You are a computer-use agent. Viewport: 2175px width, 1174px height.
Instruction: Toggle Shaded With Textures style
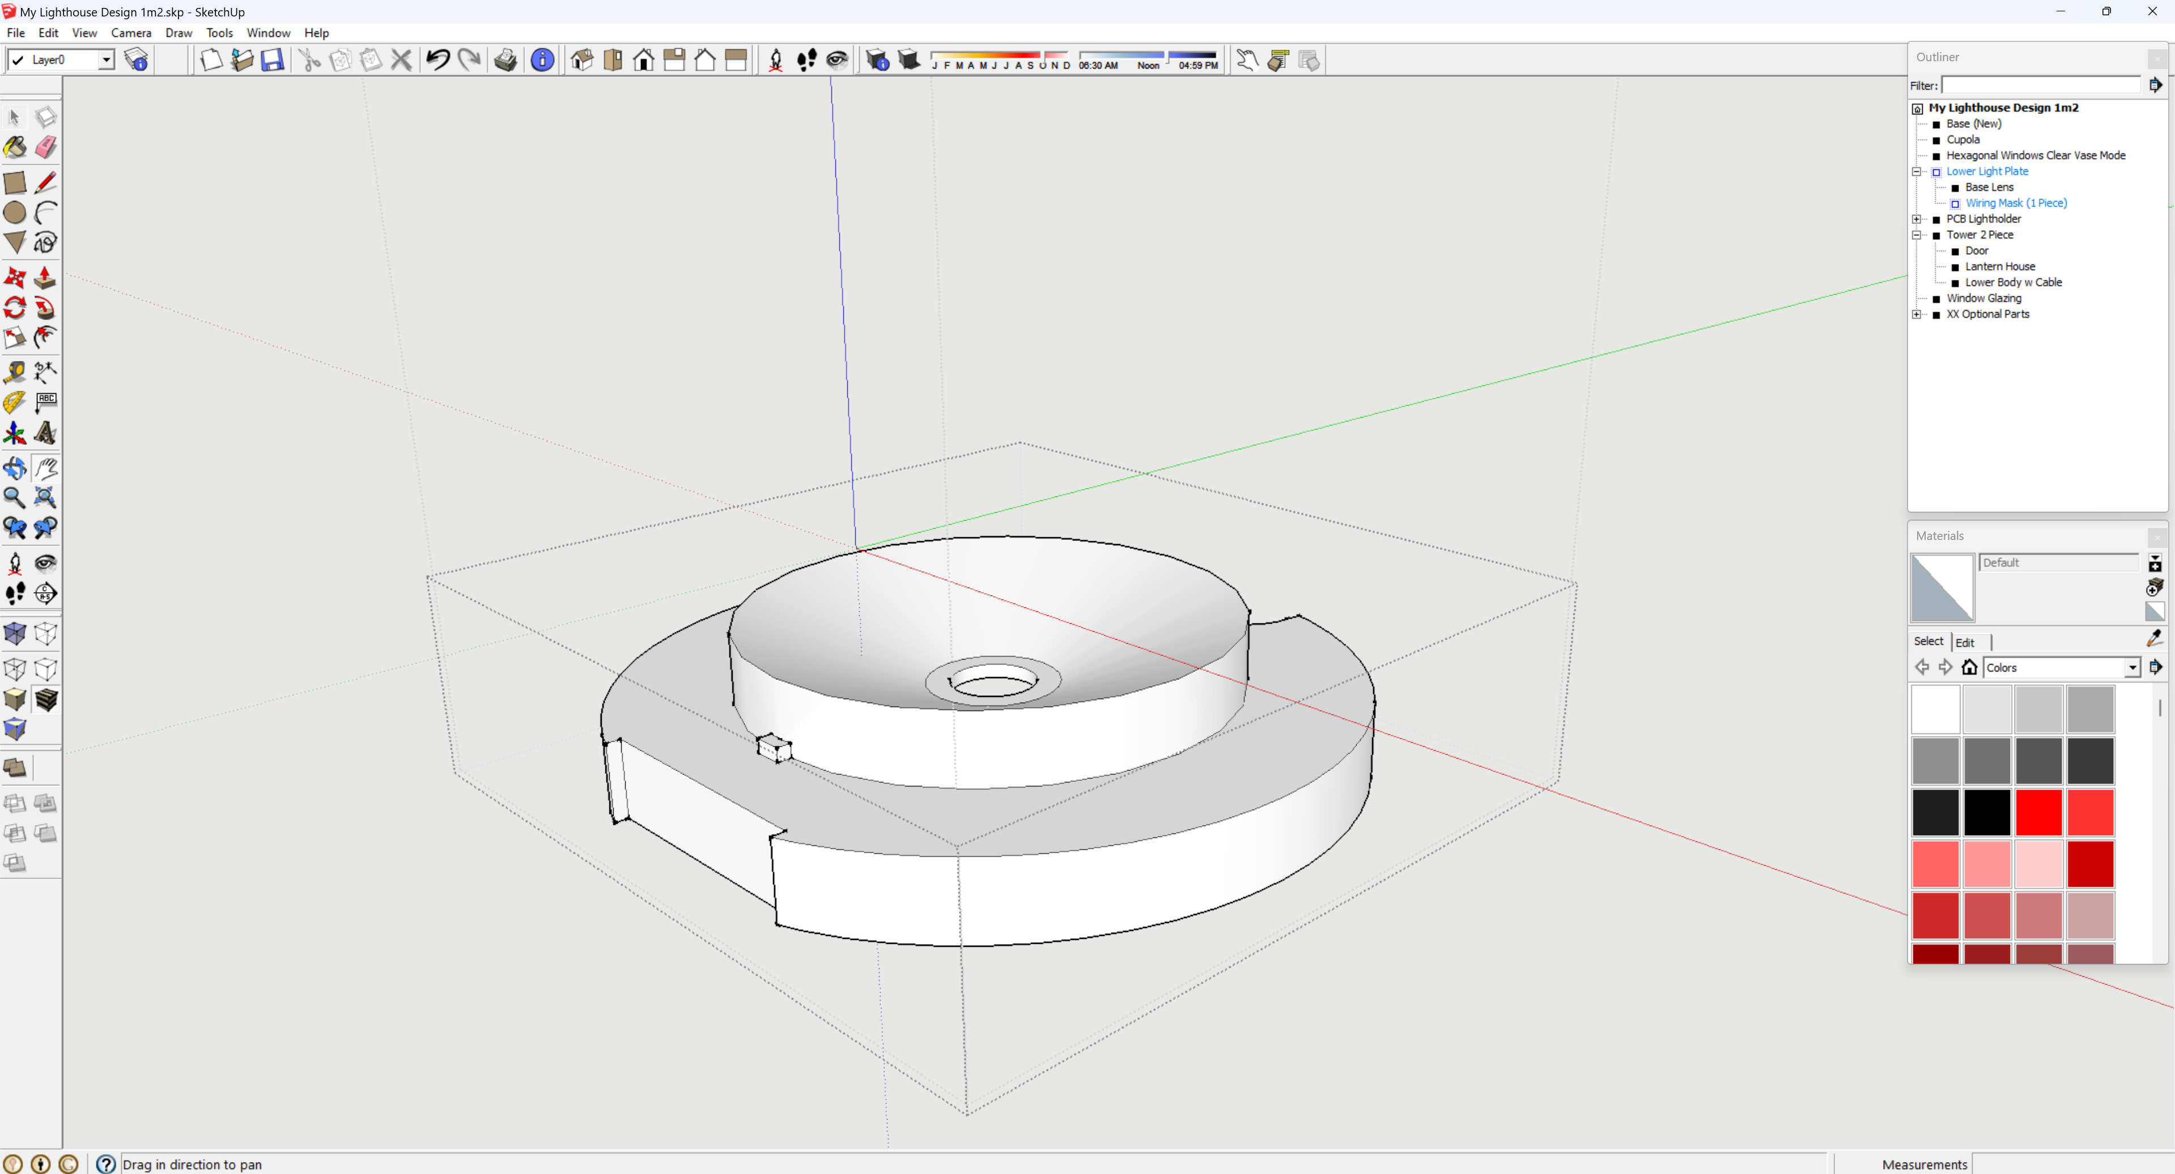(45, 700)
